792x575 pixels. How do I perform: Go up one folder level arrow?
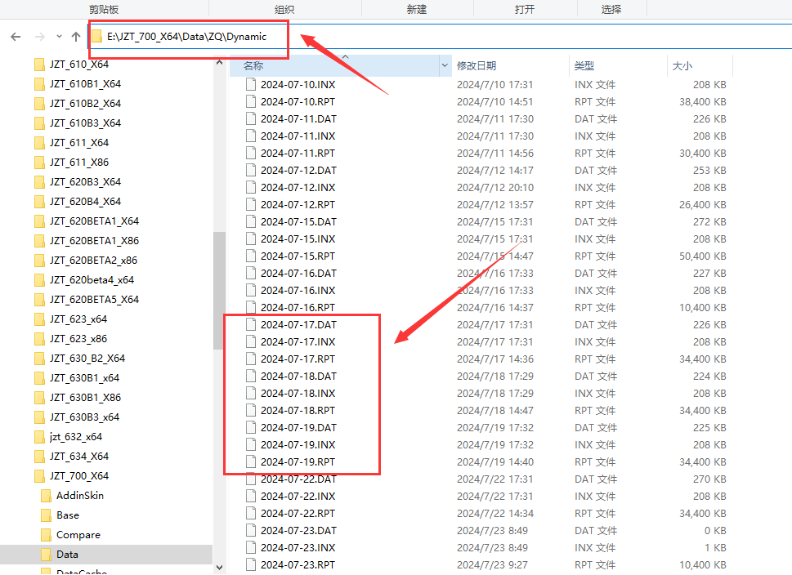[x=76, y=37]
